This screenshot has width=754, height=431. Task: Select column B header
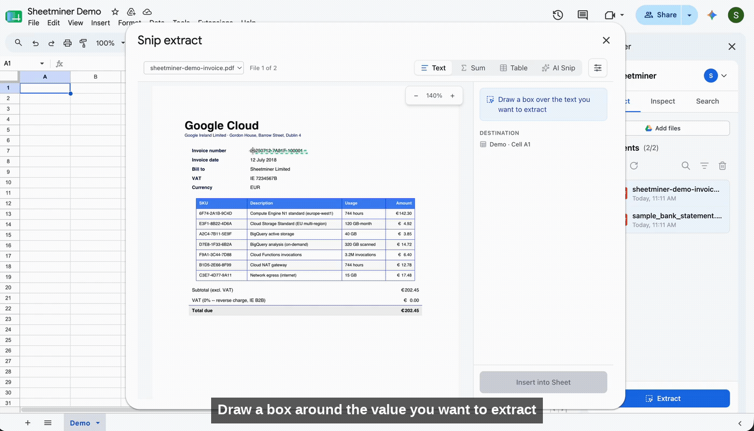[96, 77]
